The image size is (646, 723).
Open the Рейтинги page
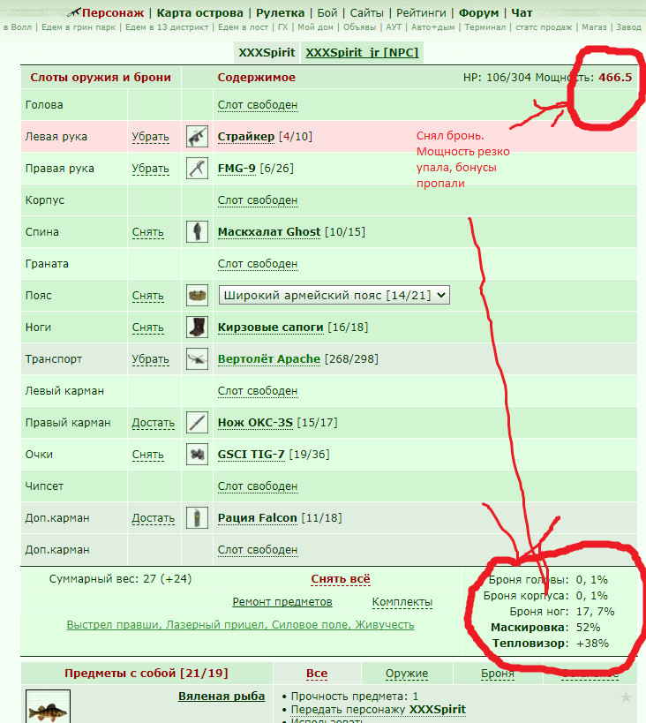[421, 13]
